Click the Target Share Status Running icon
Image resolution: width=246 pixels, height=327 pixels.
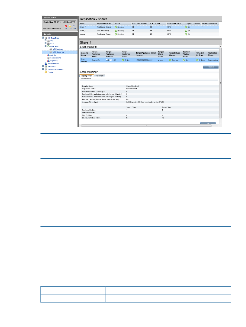pyautogui.click(x=170, y=60)
